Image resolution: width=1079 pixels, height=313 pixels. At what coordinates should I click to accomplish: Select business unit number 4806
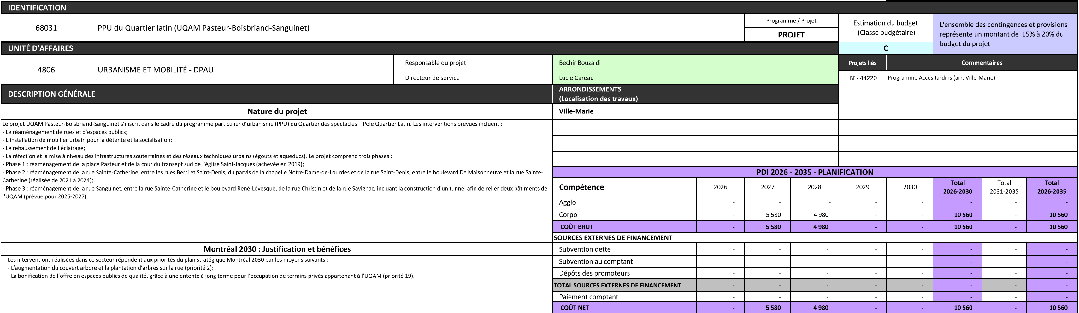[46, 70]
